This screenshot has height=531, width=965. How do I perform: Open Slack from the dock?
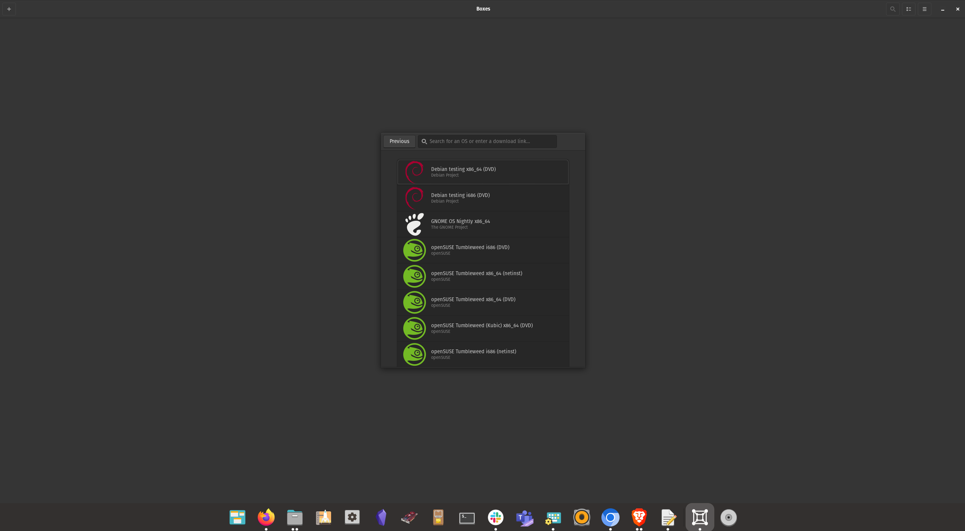495,517
